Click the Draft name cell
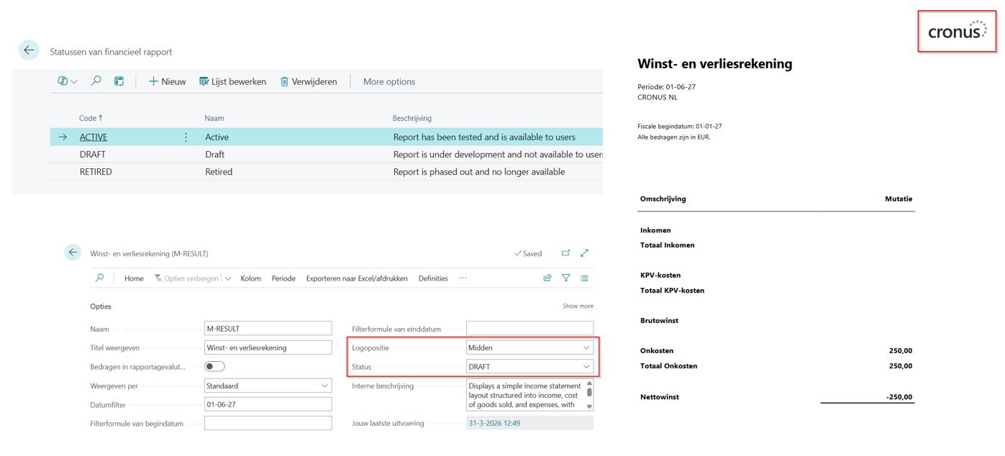Image resolution: width=1005 pixels, height=456 pixels. click(215, 154)
